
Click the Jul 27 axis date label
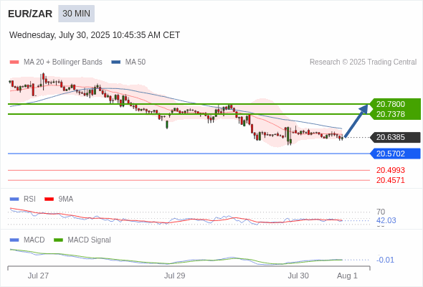(x=38, y=276)
